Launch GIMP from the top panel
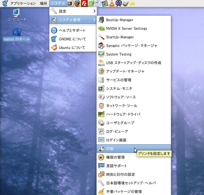The height and width of the screenshot is (195, 204). (x=126, y=3)
